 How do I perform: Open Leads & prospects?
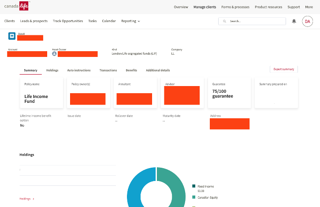point(33,21)
